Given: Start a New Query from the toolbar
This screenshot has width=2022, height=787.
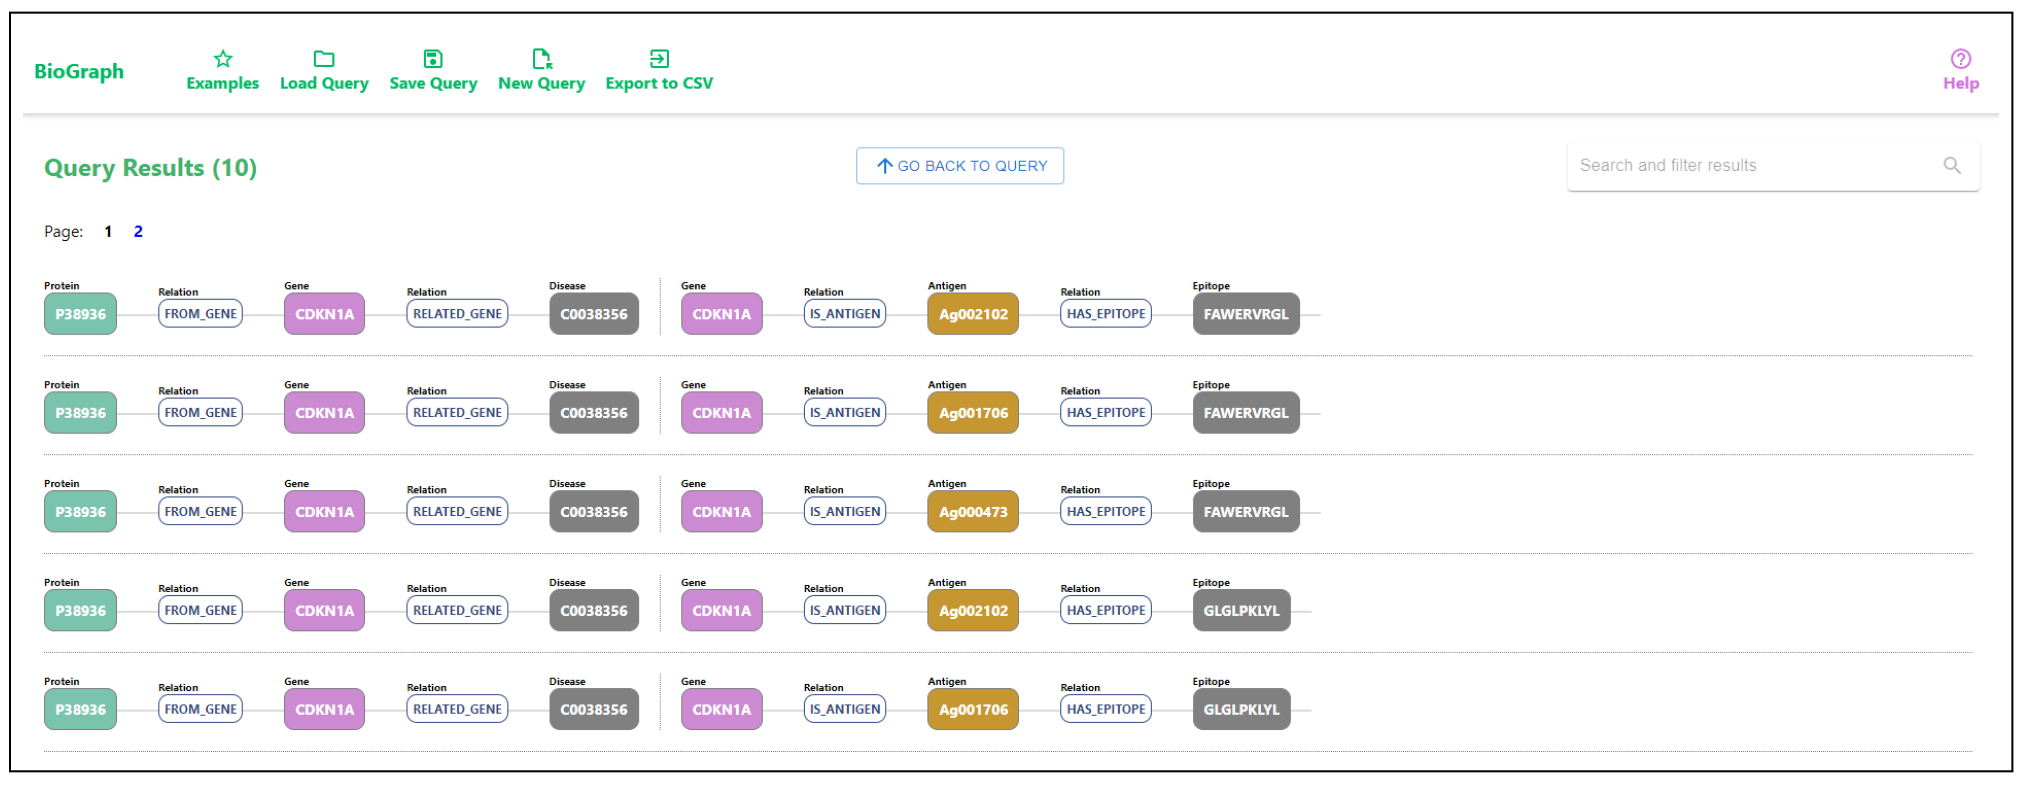Looking at the screenshot, I should [x=541, y=70].
